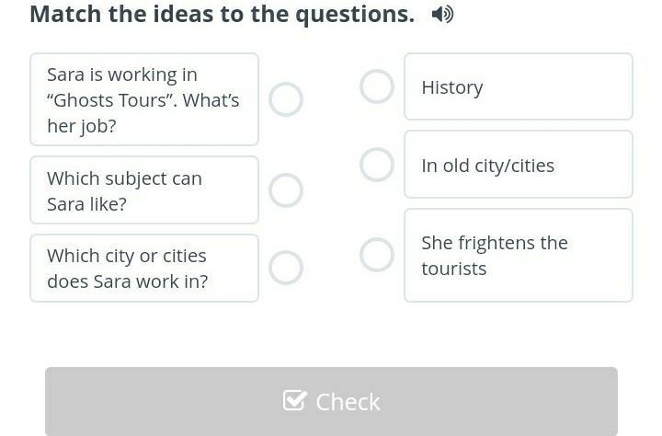Play the audio with the speaker icon
Viewport: 662px width, 436px height.
[x=442, y=14]
